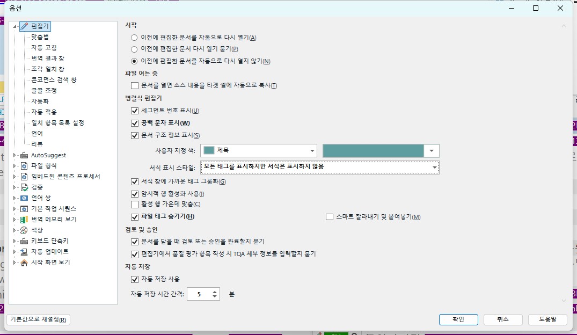Enable 스마트 잘라내기 및 붙여넣기 checkbox

(x=330, y=217)
